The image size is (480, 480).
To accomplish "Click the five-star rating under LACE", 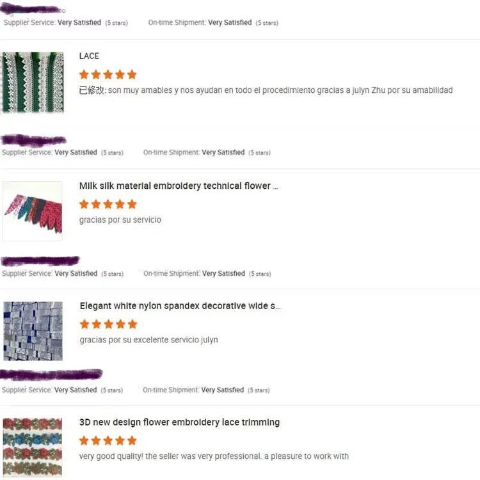I will point(108,74).
